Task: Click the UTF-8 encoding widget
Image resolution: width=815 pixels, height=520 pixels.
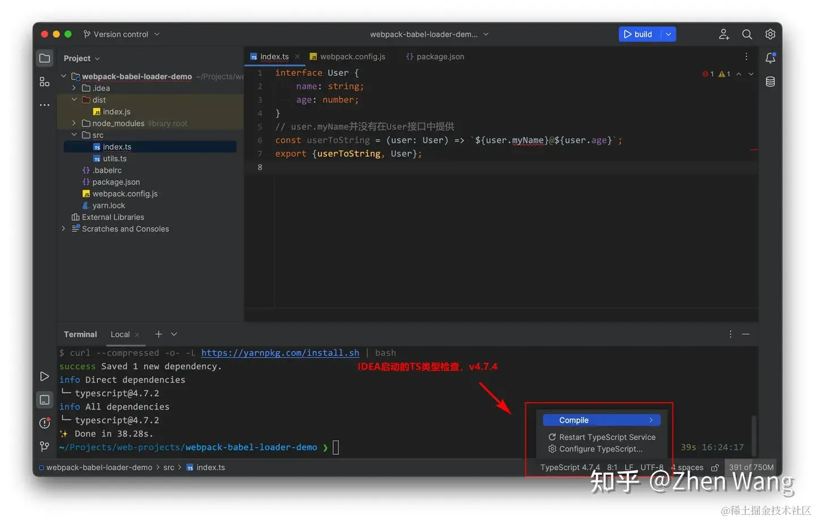Action: pos(651,468)
